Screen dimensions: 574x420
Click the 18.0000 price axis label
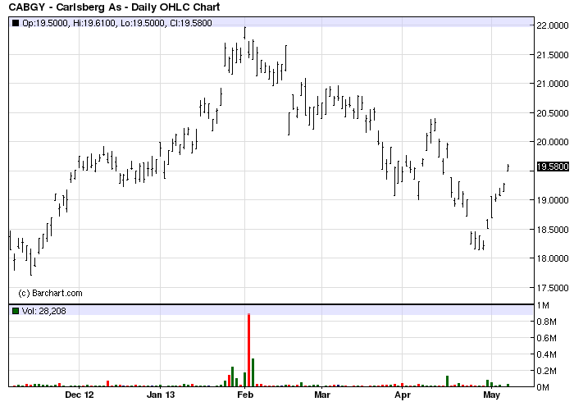click(x=553, y=258)
